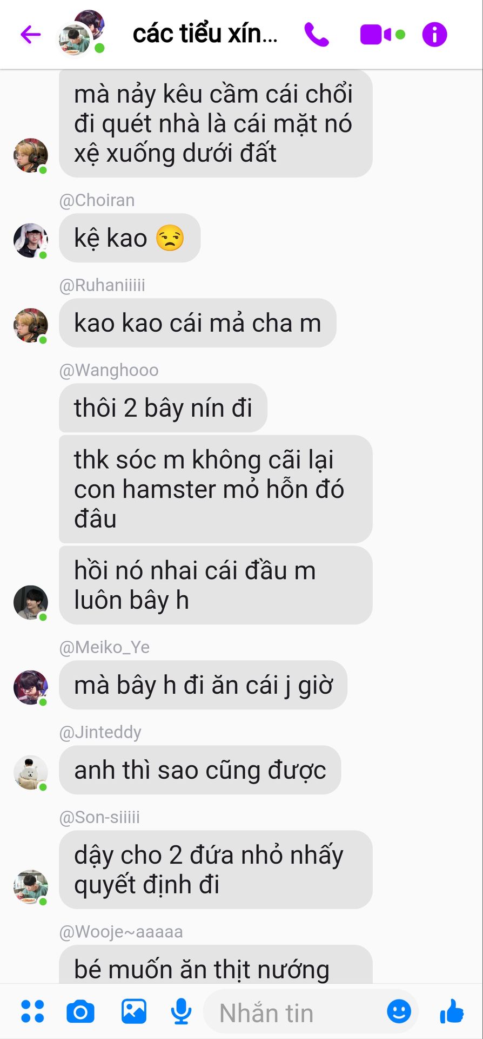The height and width of the screenshot is (1039, 483).
Task: Tap avatar next to kệ kao message
Action: pos(31,240)
